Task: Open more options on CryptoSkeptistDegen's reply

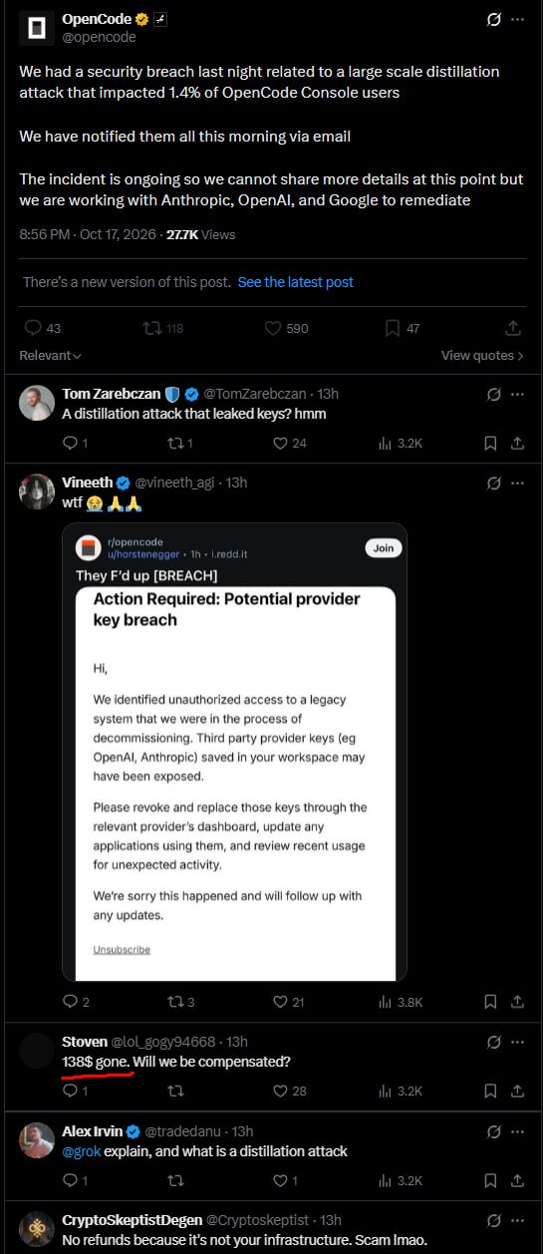Action: click(517, 1221)
